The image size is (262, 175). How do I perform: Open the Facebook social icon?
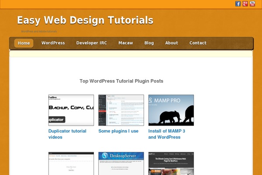click(238, 3)
